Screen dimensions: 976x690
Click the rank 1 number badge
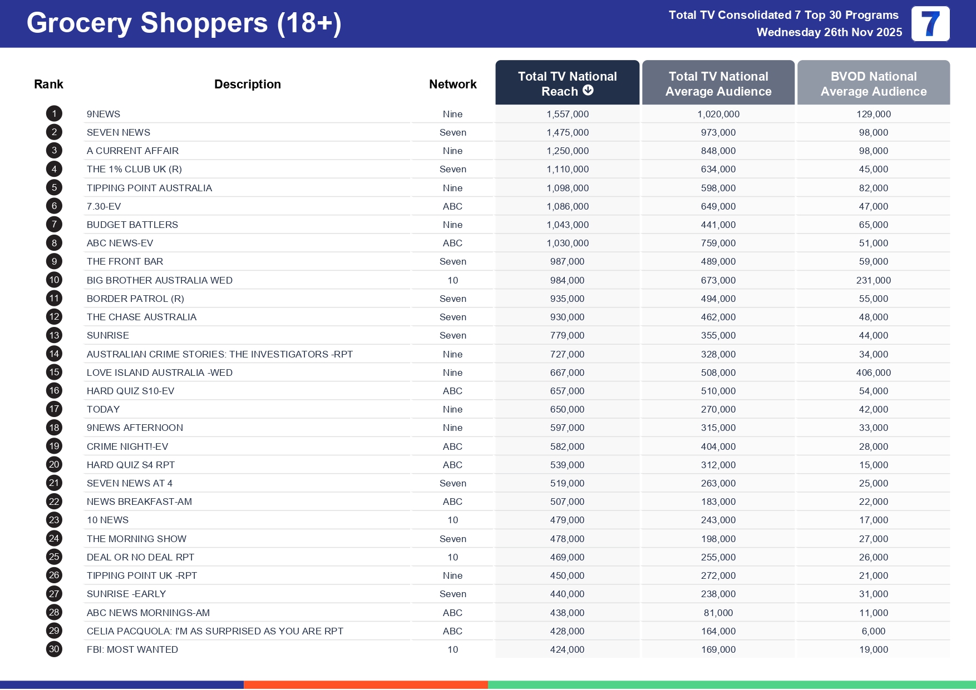pos(54,114)
